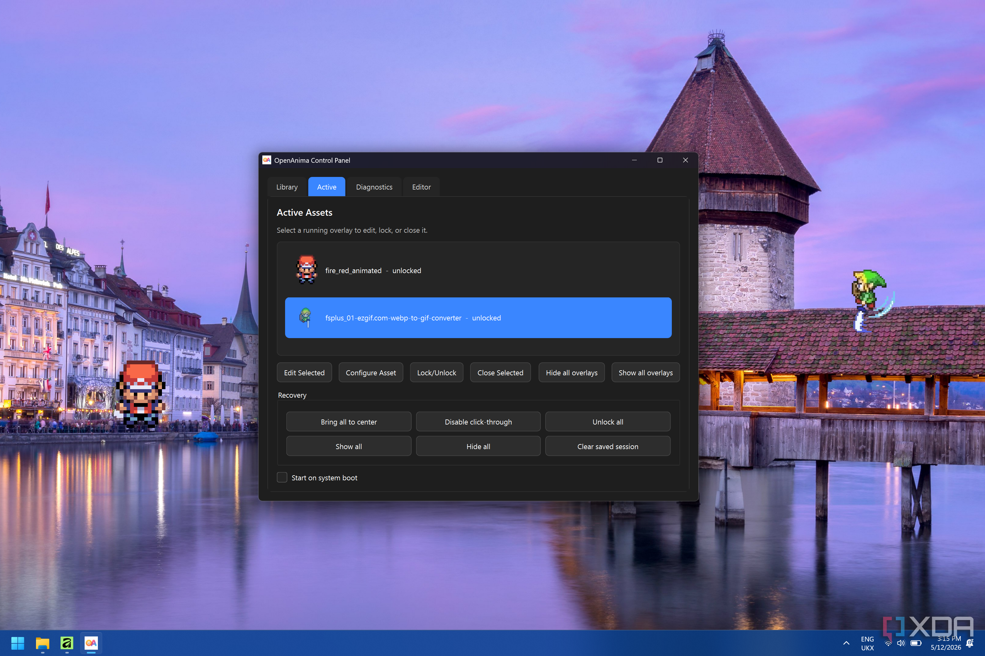Click Clear saved session

[608, 446]
